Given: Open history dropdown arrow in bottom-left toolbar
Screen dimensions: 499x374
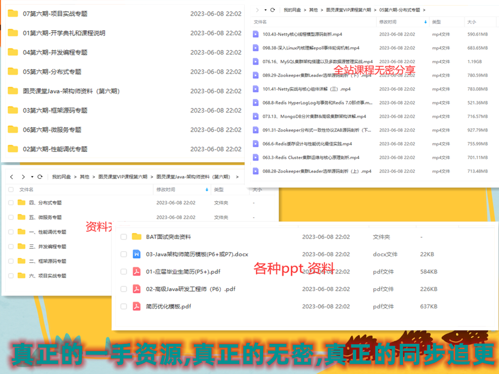Looking at the screenshot, I should (x=32, y=176).
